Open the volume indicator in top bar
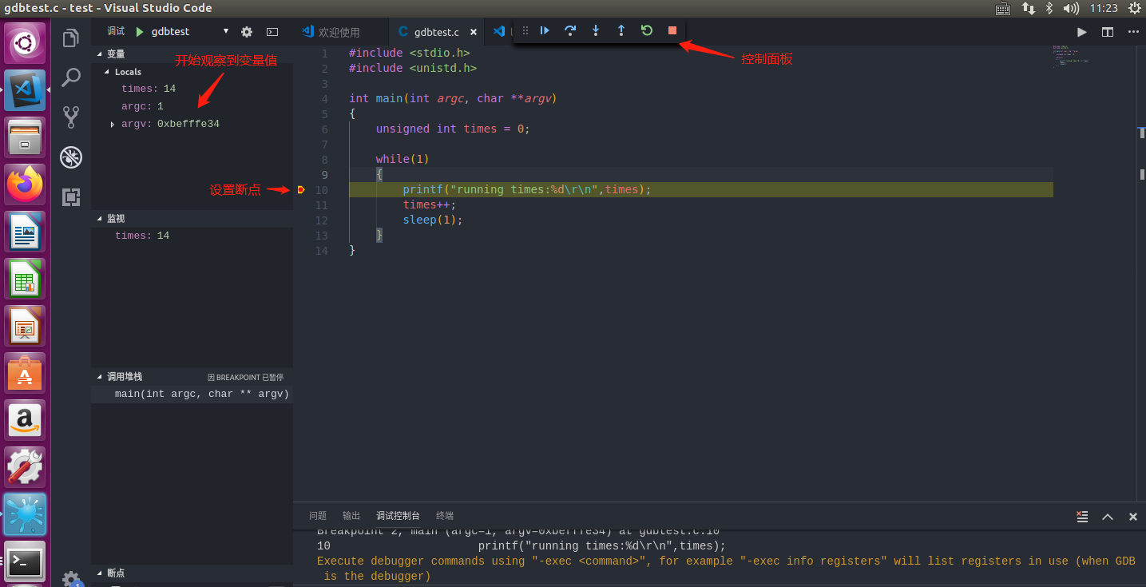 (x=1072, y=8)
